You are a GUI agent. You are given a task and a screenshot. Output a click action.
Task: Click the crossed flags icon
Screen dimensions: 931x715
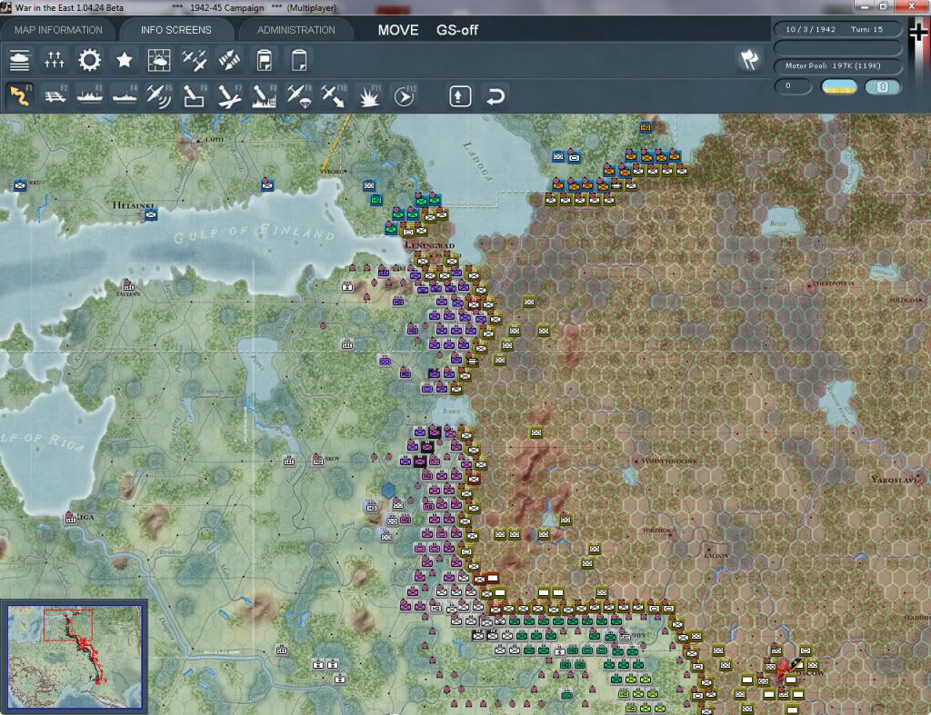tap(749, 59)
